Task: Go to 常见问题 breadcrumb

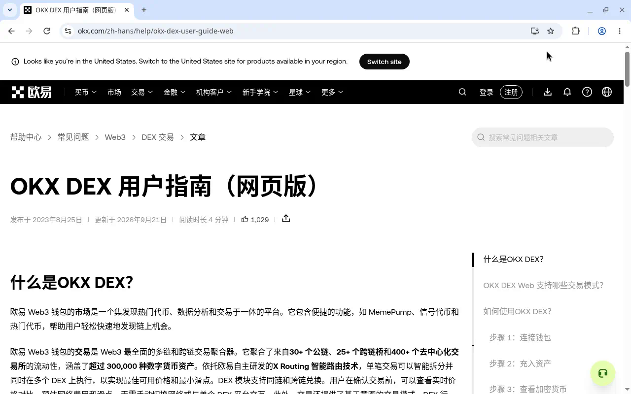Action: 73,137
